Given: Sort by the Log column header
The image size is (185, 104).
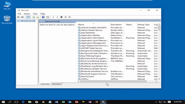Looking at the screenshot, I should [x=156, y=25].
